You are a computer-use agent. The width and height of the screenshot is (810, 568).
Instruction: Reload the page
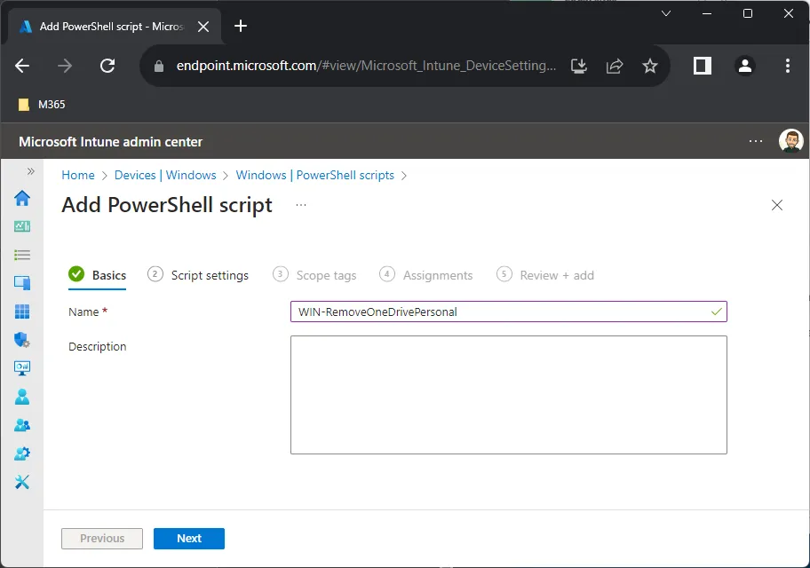(107, 66)
